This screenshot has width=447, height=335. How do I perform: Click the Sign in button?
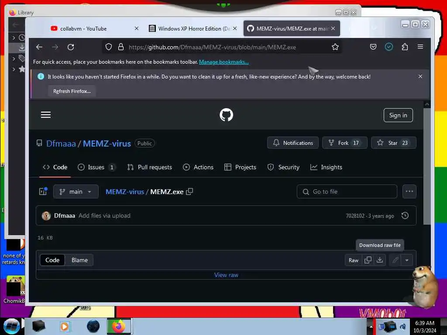click(398, 115)
